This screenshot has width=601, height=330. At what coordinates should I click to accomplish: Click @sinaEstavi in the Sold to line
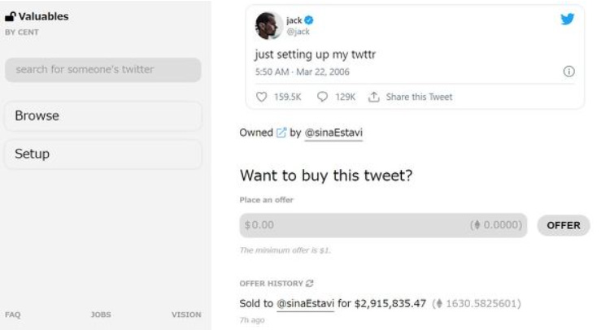306,303
